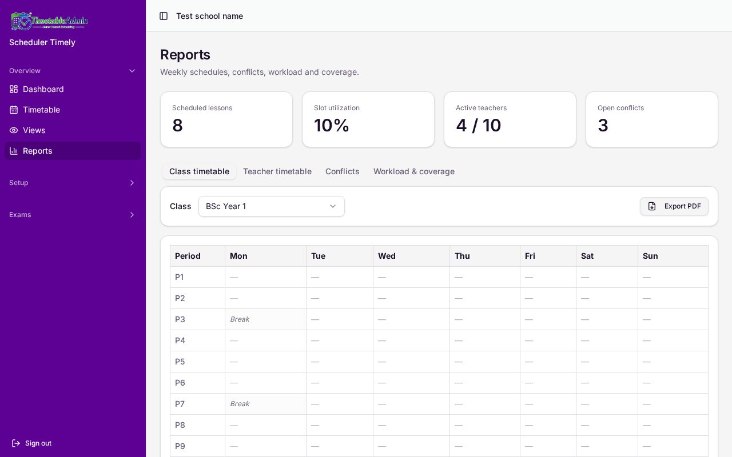Click the P2 row label
The width and height of the screenshot is (732, 457).
(180, 298)
